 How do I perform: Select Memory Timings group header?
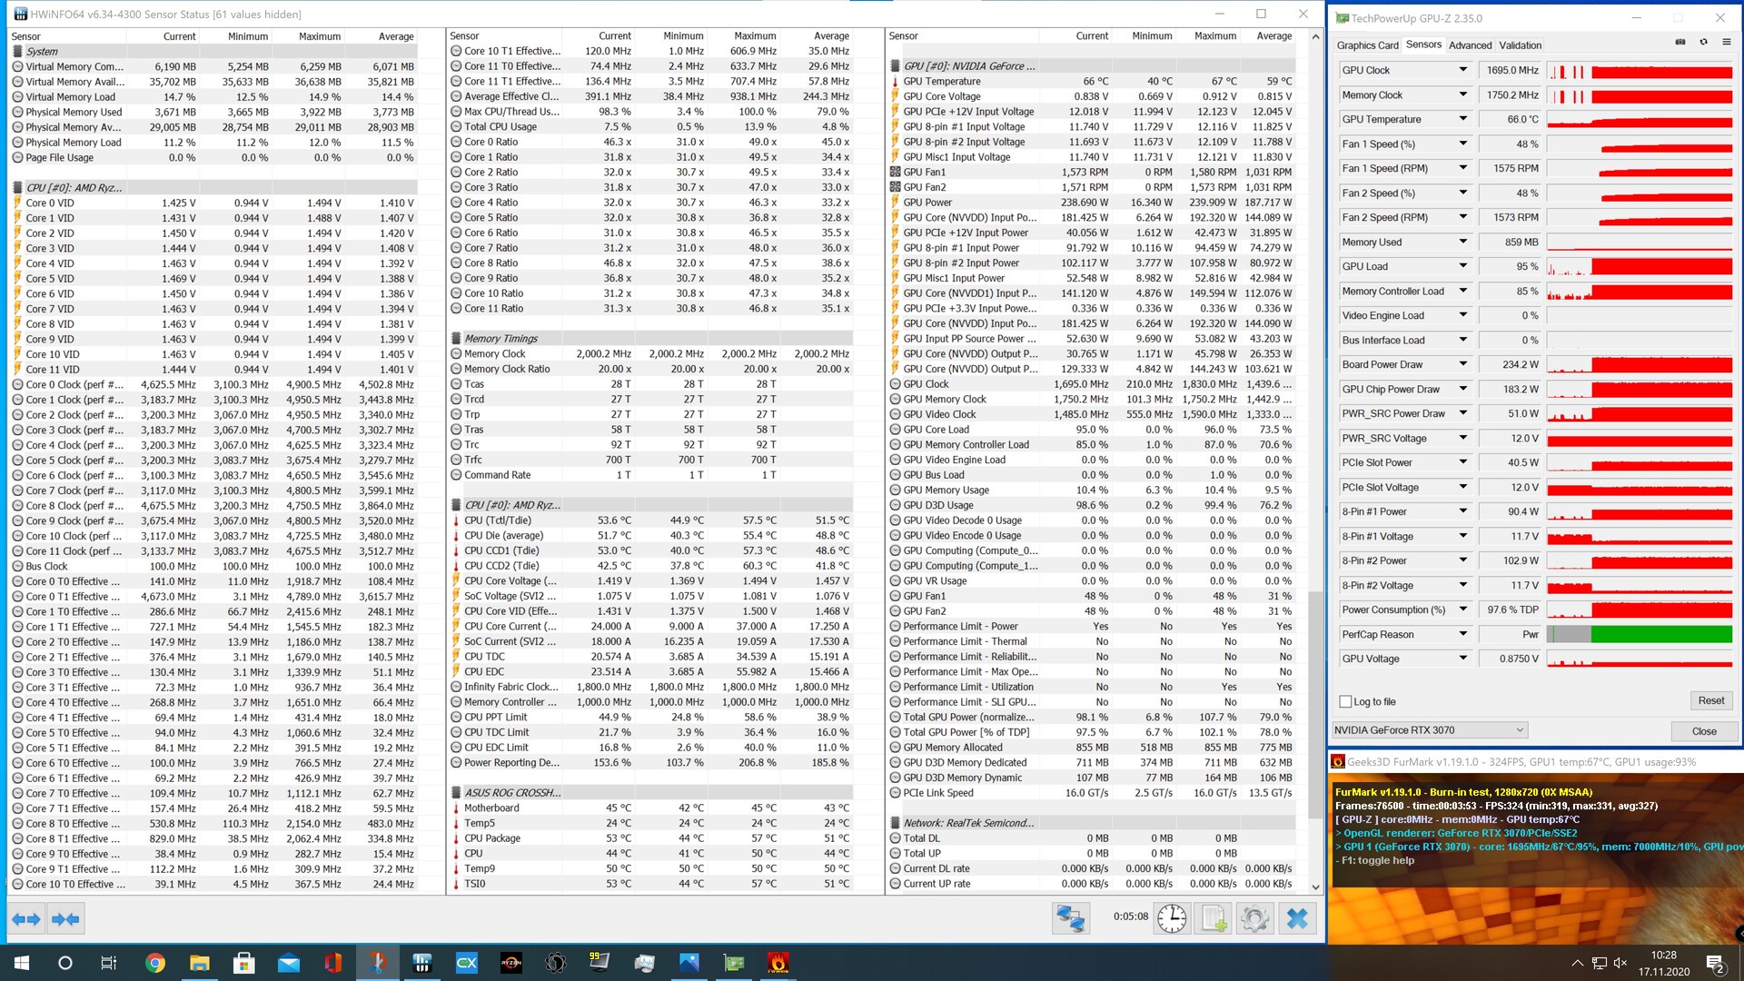[x=651, y=339]
